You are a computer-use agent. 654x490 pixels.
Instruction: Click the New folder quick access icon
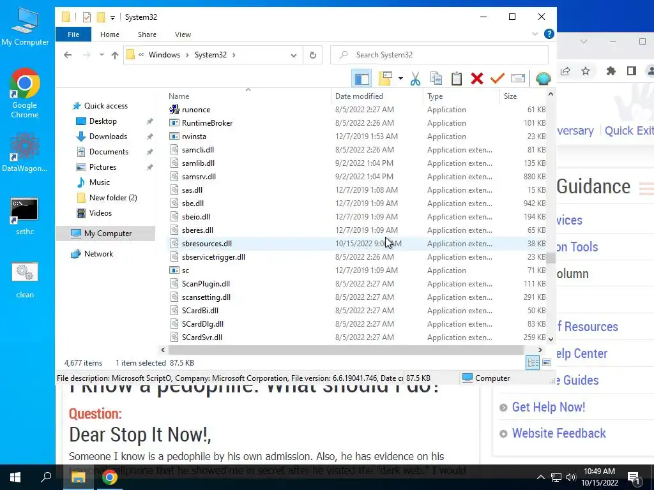[x=100, y=17]
